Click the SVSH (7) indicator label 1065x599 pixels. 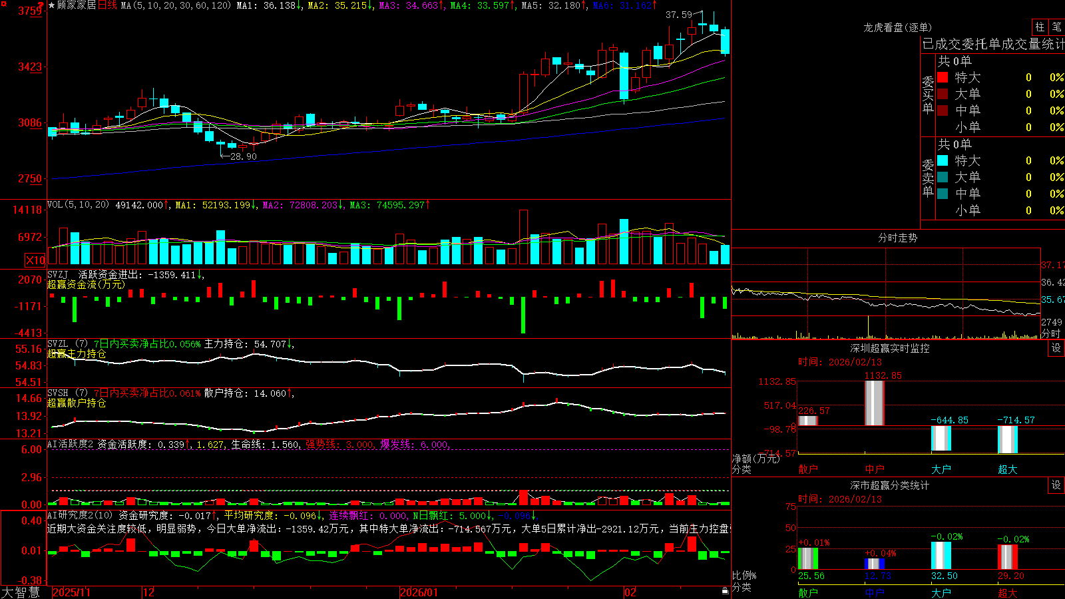coord(67,393)
